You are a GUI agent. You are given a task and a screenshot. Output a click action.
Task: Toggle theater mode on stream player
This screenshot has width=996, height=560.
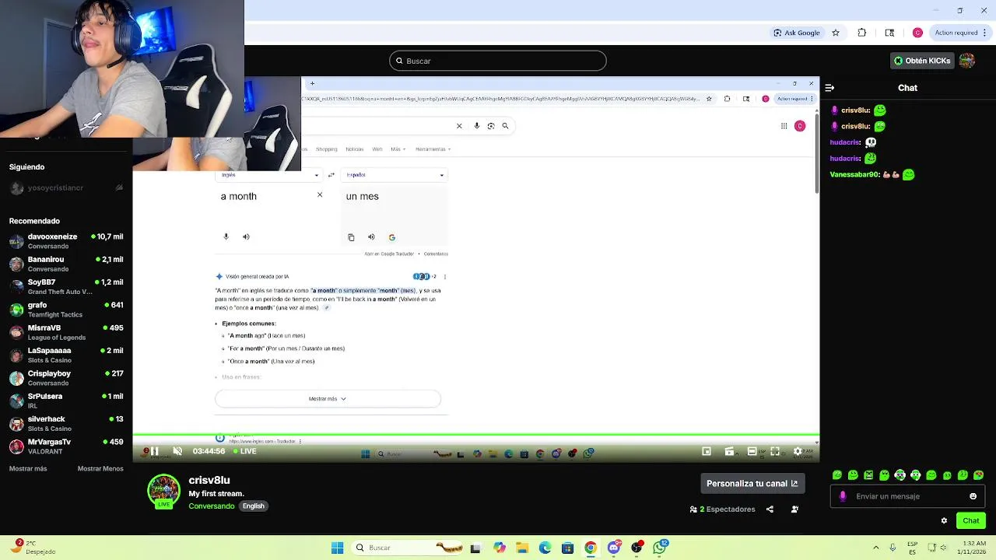752,451
